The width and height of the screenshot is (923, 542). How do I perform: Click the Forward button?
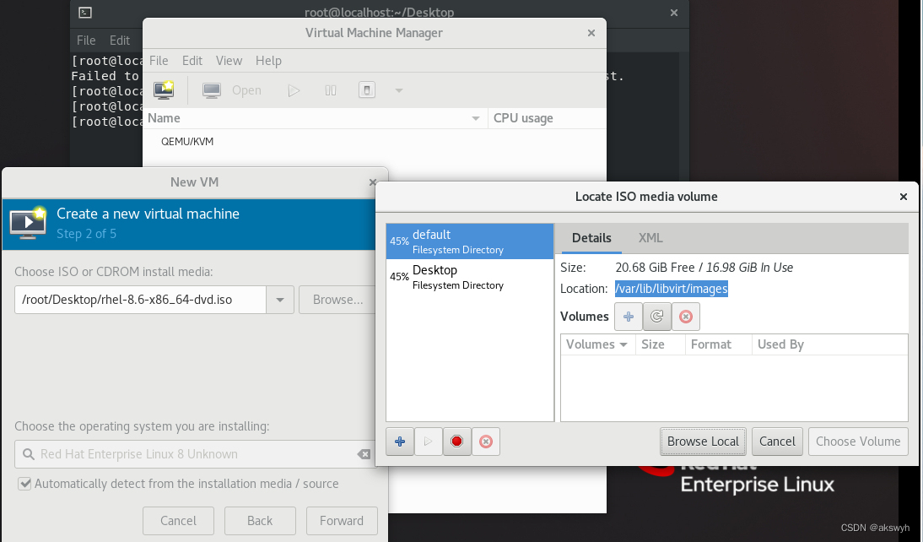pos(342,521)
